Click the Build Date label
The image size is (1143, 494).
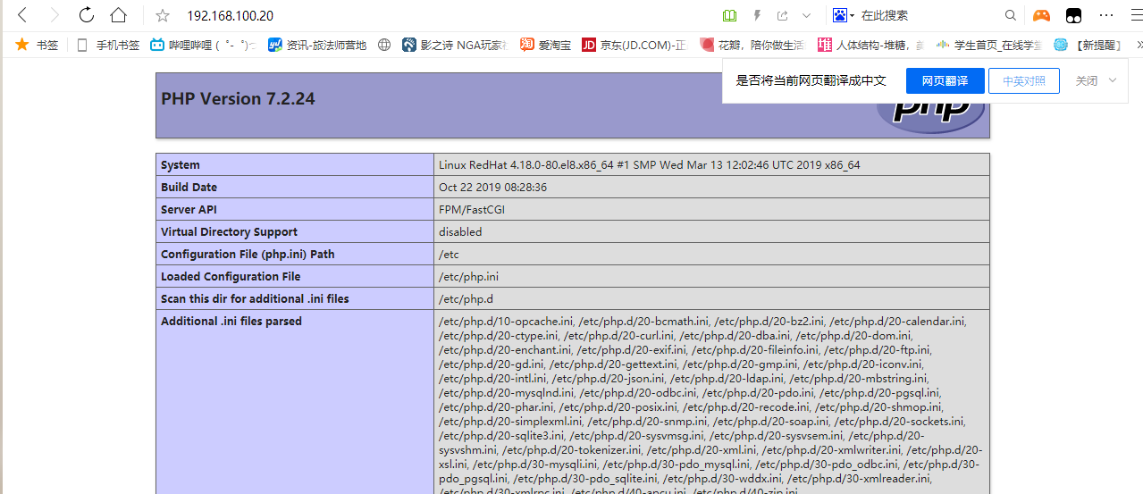[189, 187]
